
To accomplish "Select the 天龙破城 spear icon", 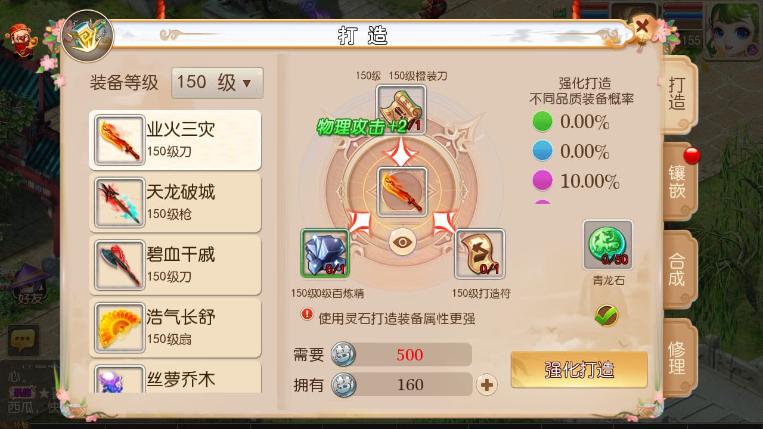I will pos(119,203).
